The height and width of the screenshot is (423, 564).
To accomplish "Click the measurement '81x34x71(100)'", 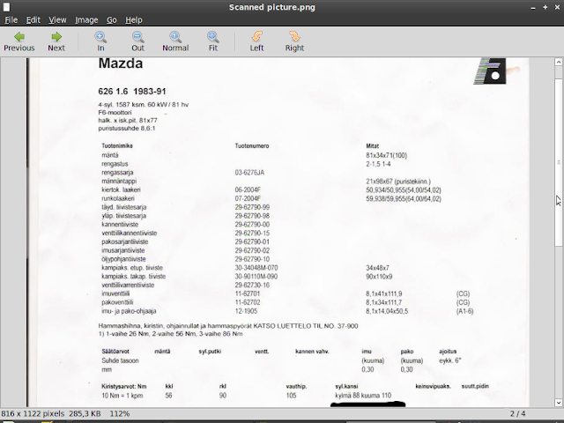I will pyautogui.click(x=386, y=155).
